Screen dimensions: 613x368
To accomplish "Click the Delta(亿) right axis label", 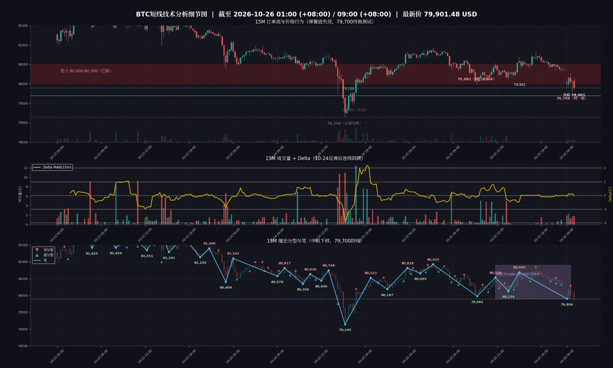I will [x=610, y=194].
